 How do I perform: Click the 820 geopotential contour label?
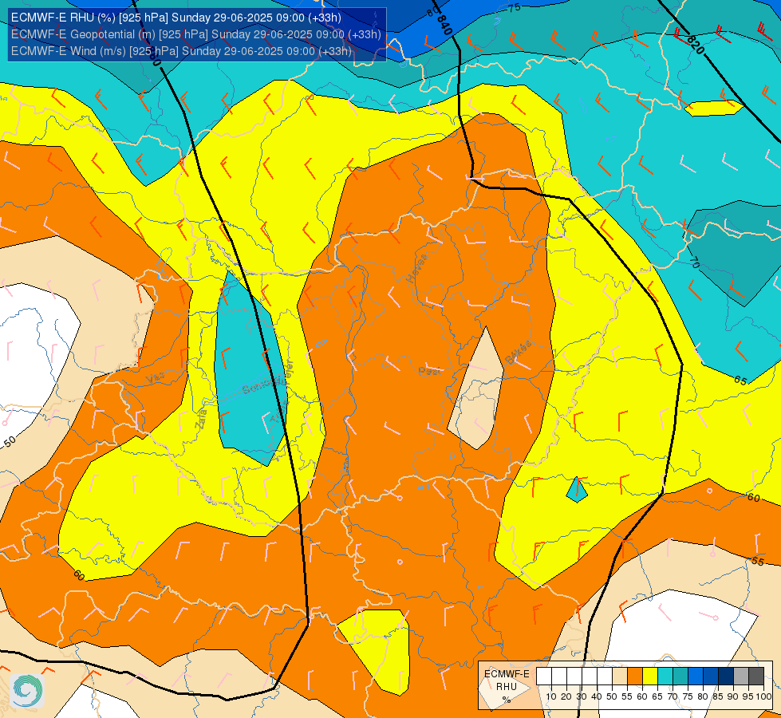tap(696, 45)
